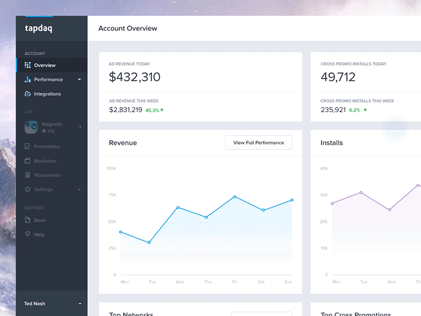Click the Help lightbulb icon
The width and height of the screenshot is (421, 316).
[x=28, y=234]
